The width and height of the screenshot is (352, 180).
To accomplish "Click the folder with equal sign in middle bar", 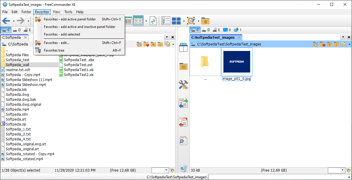I will [184, 66].
